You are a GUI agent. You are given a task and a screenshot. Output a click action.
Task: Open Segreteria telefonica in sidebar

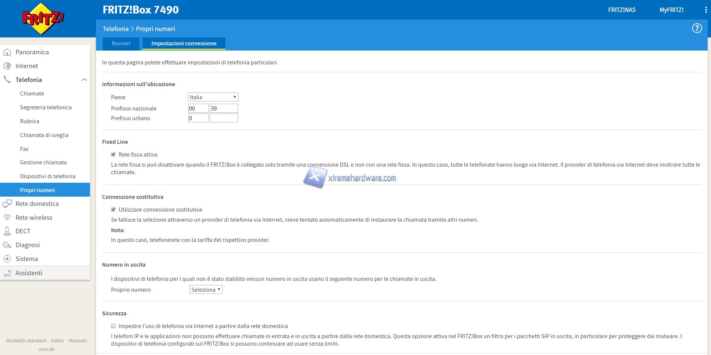click(x=46, y=107)
